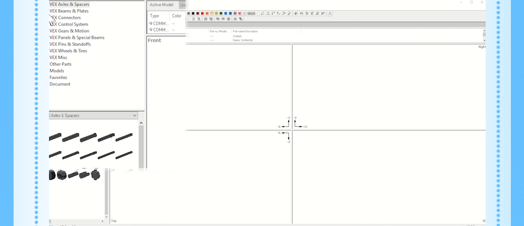Pick the knob-shaped spacer part in bottom row
This screenshot has height=226, width=524.
click(96, 175)
